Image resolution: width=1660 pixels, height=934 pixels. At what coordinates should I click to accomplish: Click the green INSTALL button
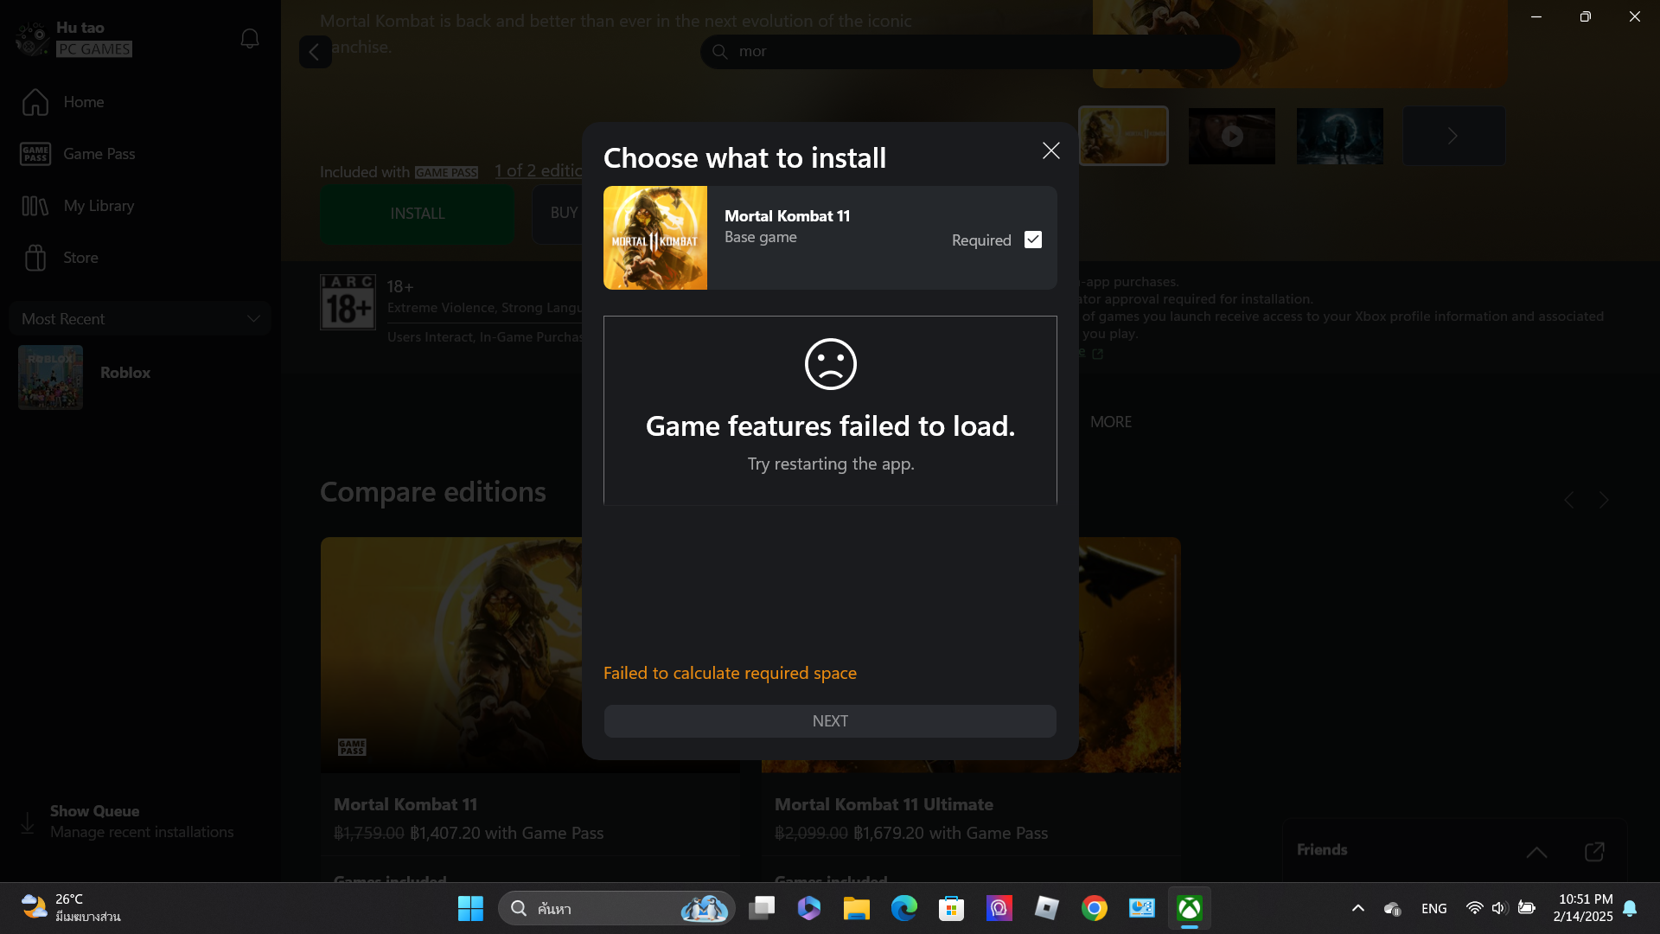418,214
